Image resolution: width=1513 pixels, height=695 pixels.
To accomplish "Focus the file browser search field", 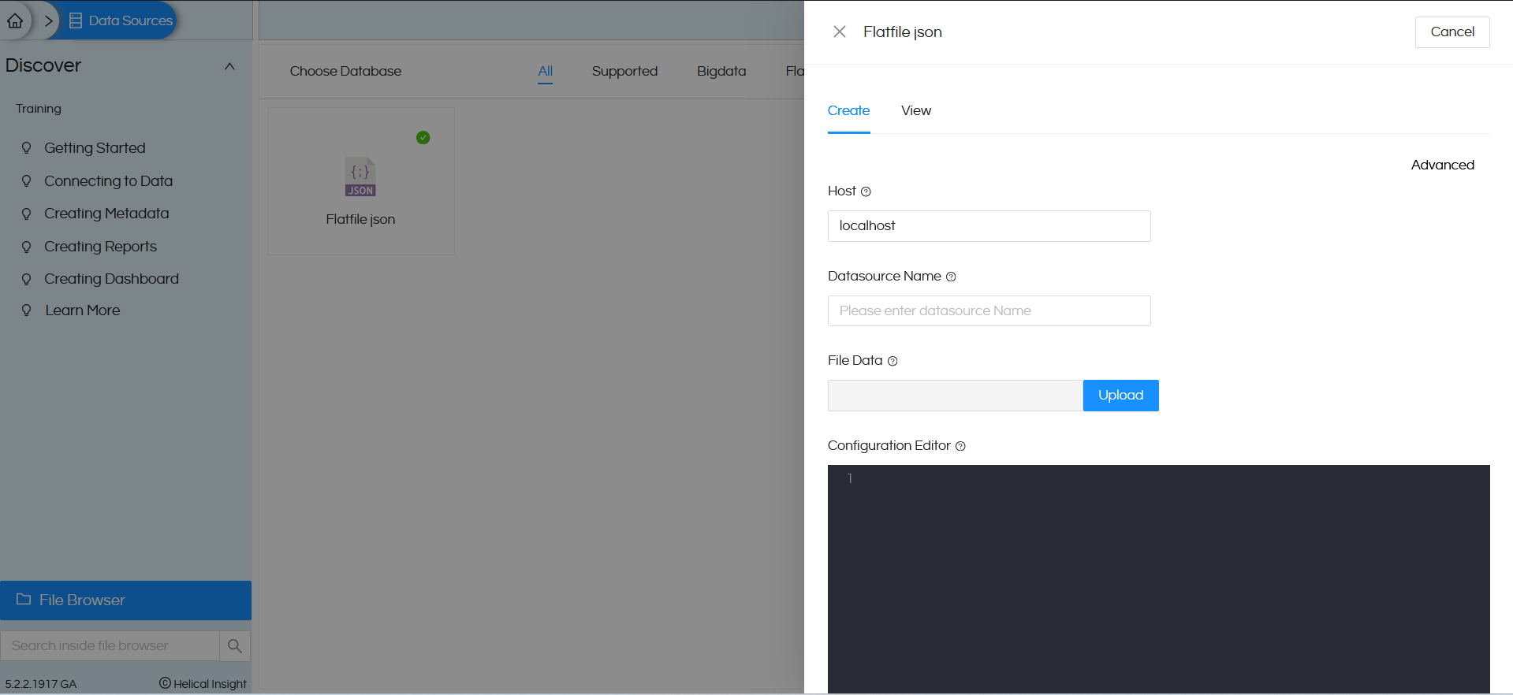I will 110,645.
